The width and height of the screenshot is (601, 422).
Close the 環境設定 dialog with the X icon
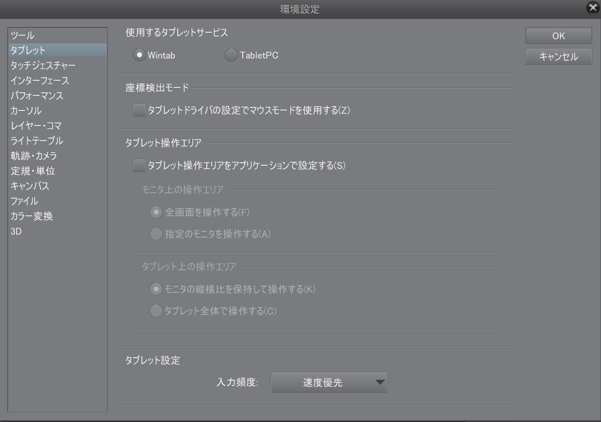pos(593,8)
